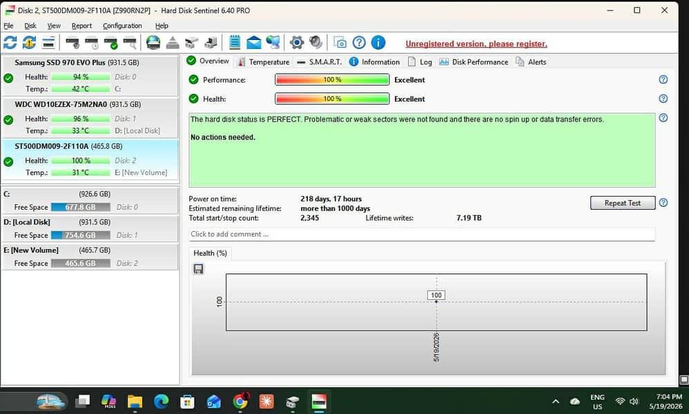689x414 pixels.
Task: Open the View menu
Action: [x=54, y=26]
